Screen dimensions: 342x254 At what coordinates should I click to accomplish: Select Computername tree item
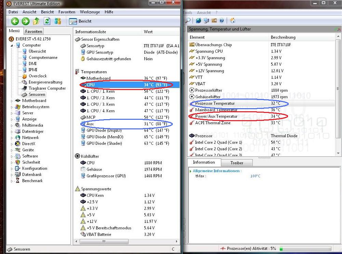point(43,58)
